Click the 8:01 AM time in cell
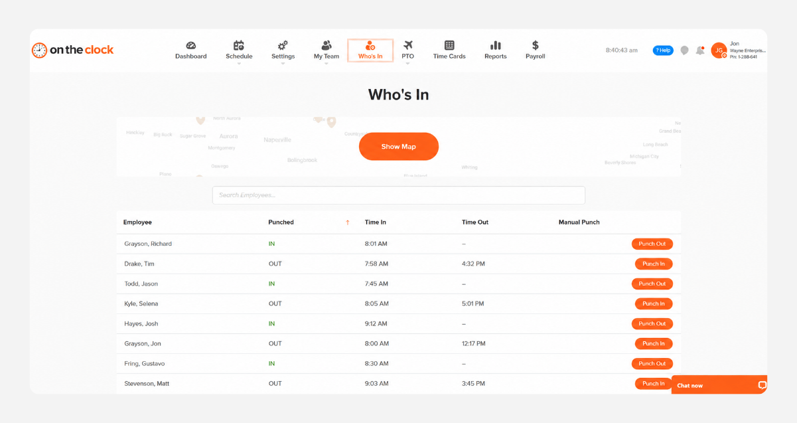This screenshot has width=797, height=423. 376,244
